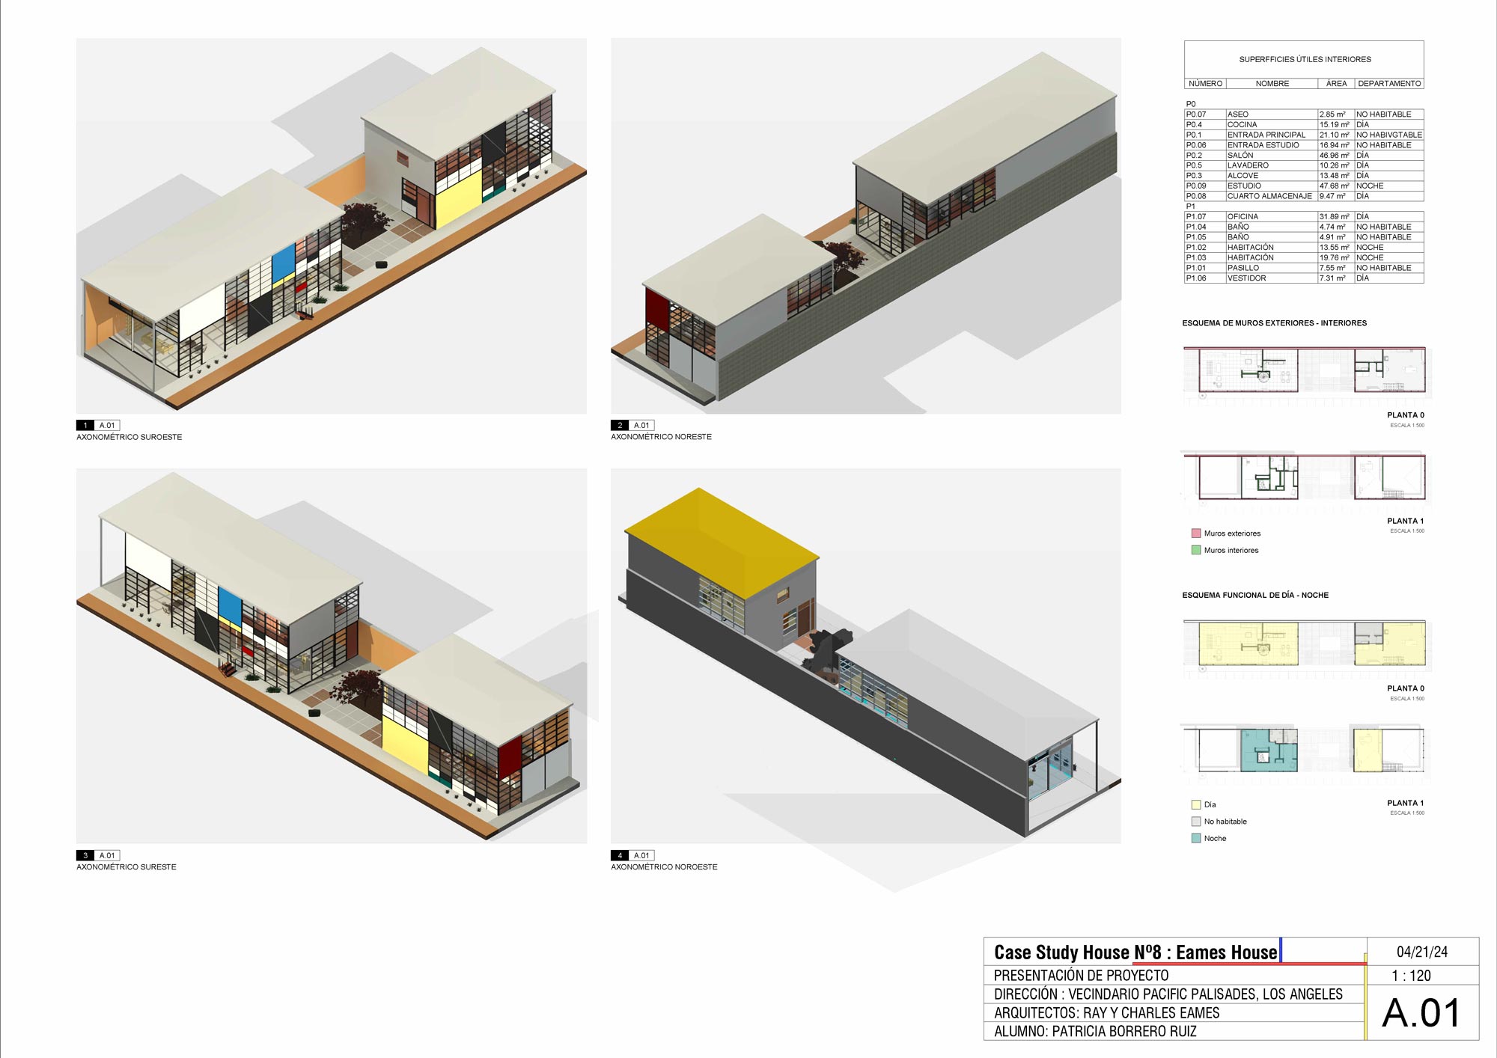The image size is (1497, 1058).
Task: Click the '21.10 m²' area cell
Action: (x=1336, y=135)
